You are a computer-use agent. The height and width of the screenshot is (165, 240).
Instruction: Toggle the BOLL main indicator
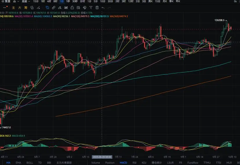coord(30,163)
